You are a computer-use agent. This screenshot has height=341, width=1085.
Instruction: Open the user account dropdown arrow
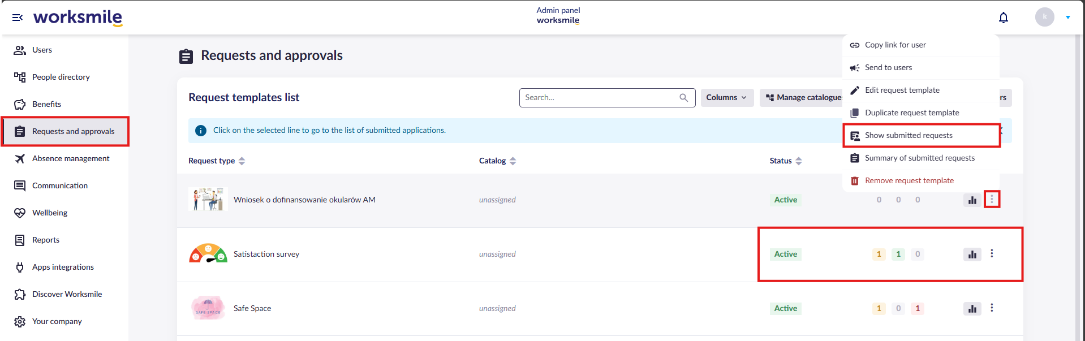point(1068,18)
